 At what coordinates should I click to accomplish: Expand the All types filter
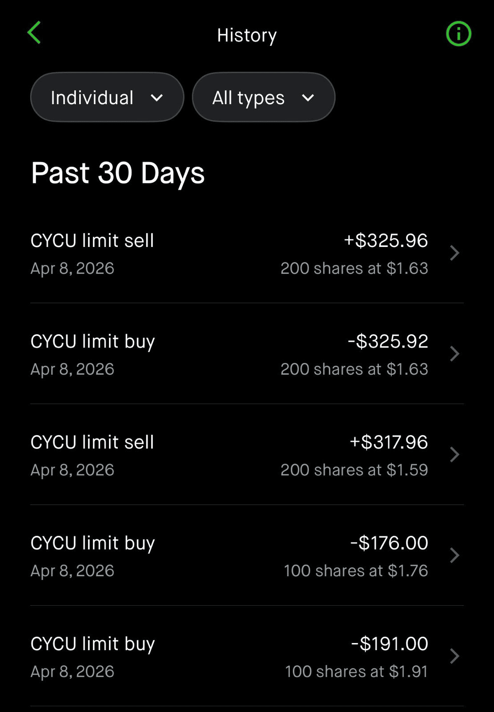coord(263,97)
